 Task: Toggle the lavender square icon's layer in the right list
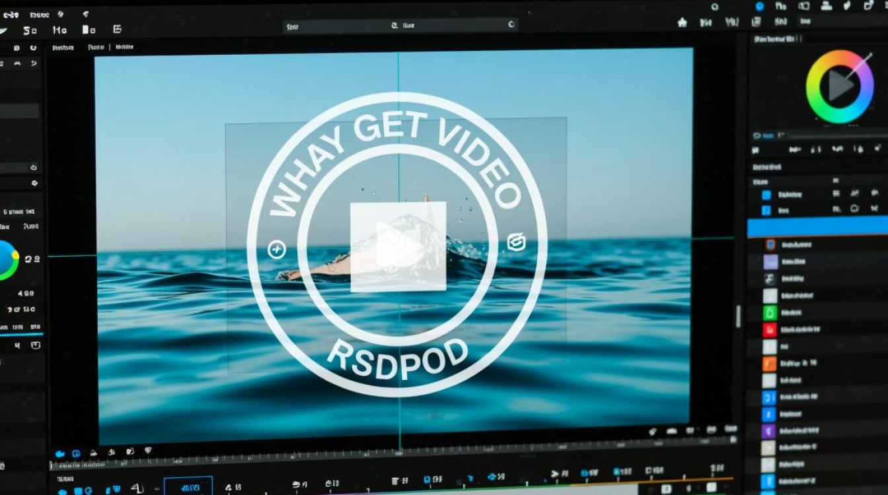[x=770, y=262]
